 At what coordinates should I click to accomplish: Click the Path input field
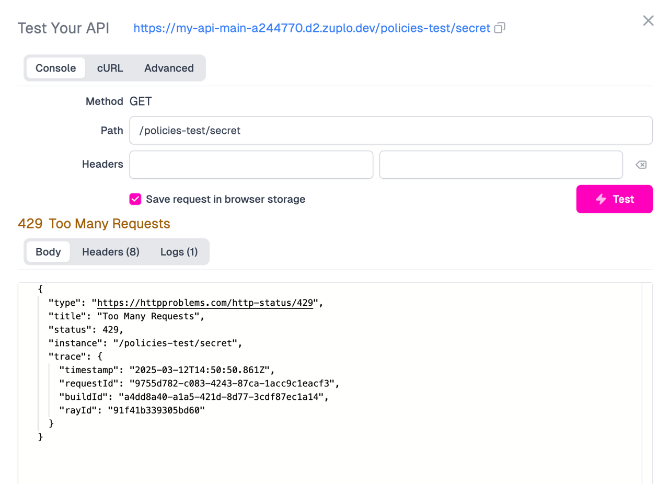click(x=391, y=130)
